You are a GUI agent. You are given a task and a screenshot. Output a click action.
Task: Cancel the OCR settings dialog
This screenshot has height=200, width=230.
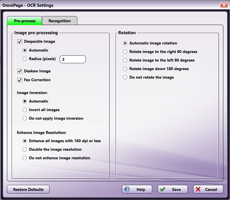[x=208, y=189]
